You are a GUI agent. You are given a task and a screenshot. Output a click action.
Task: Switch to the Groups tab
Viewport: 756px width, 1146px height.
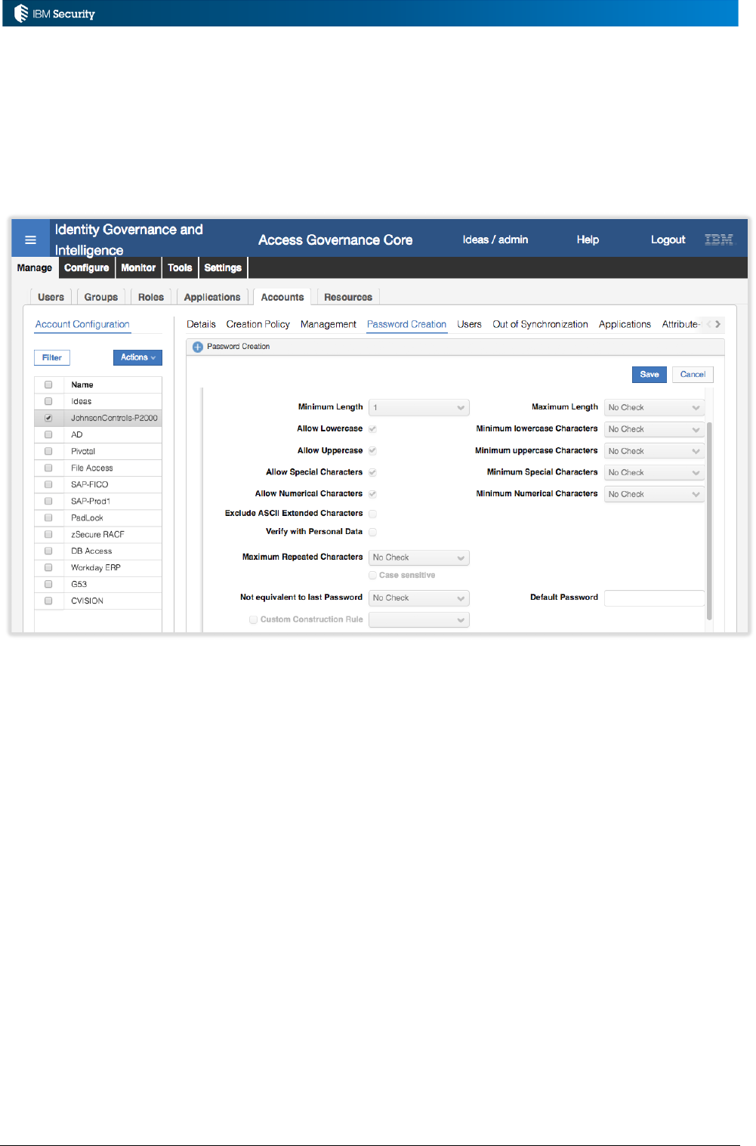click(101, 297)
